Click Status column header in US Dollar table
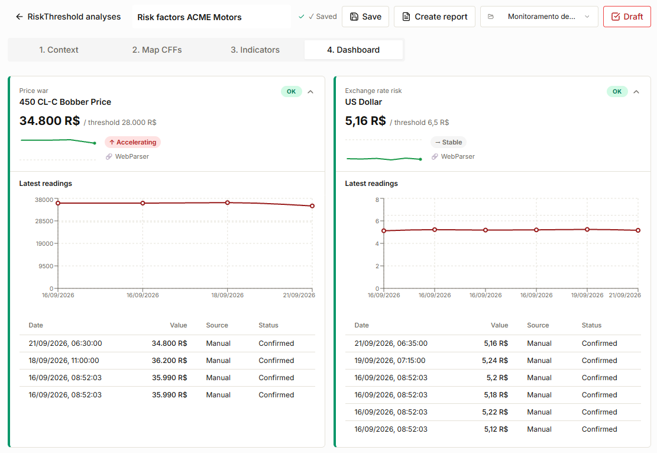The image size is (657, 453). click(591, 326)
